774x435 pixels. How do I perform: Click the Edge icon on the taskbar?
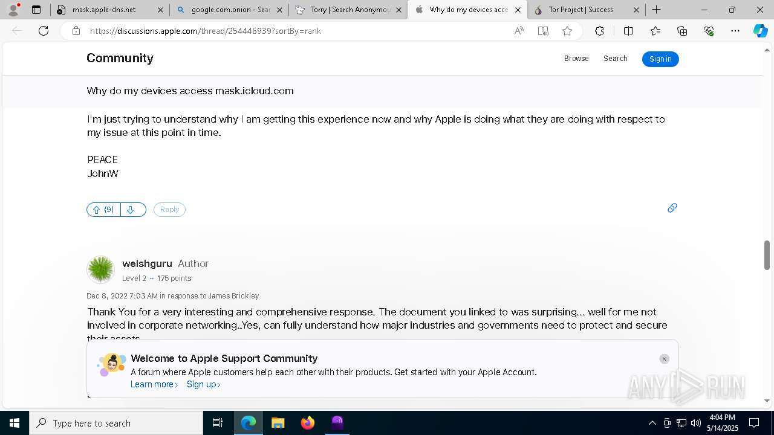point(249,423)
